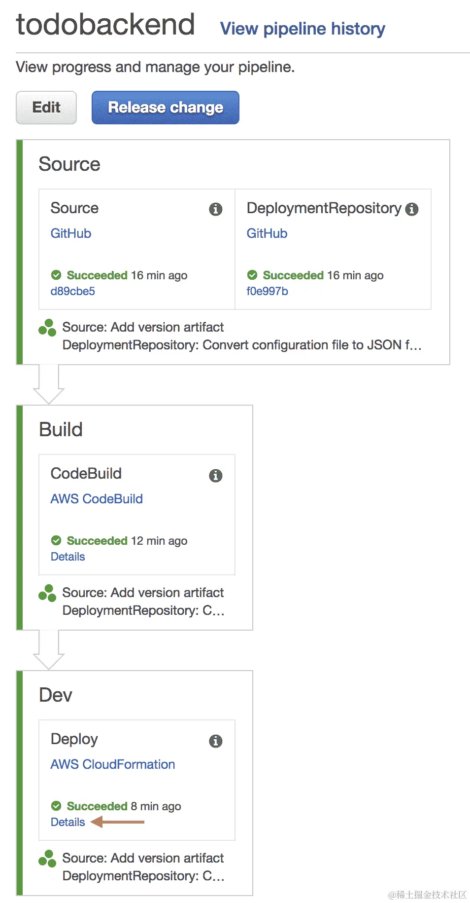Screen dimensions: 470x903
Task: Click green success checkmark in CodeBuild action
Action: (x=56, y=540)
